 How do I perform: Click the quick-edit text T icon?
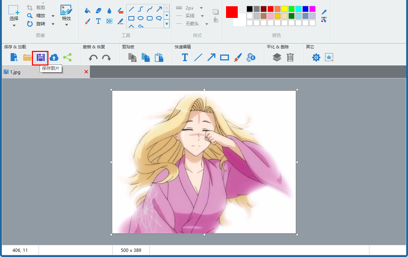click(x=185, y=57)
